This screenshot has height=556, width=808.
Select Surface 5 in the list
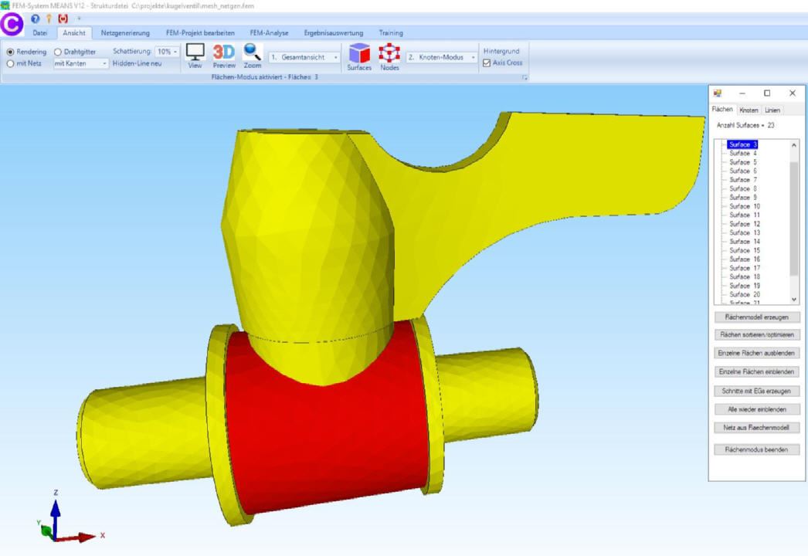742,162
